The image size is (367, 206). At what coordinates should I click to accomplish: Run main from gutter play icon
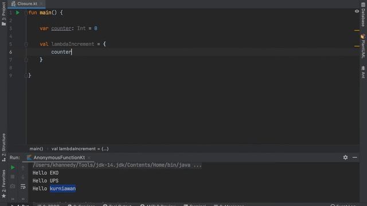(x=18, y=13)
